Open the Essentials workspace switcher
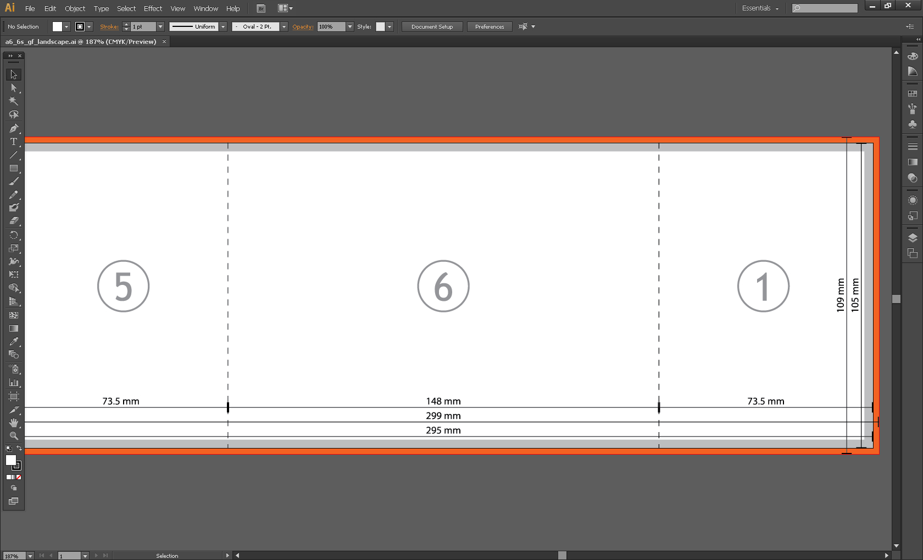 point(760,8)
